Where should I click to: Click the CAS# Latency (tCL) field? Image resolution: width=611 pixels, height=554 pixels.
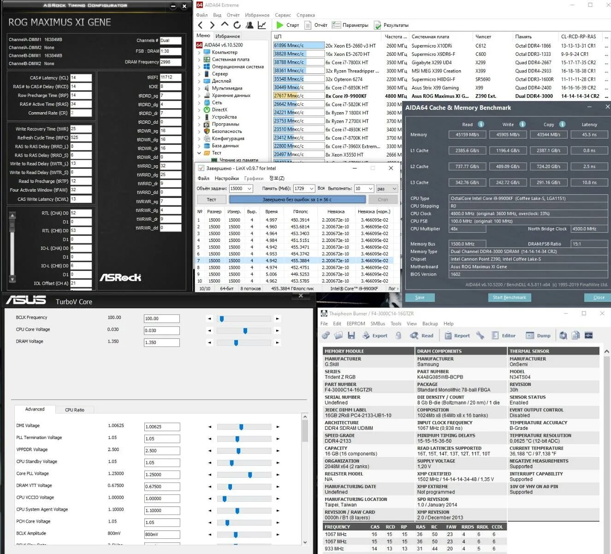pos(81,78)
